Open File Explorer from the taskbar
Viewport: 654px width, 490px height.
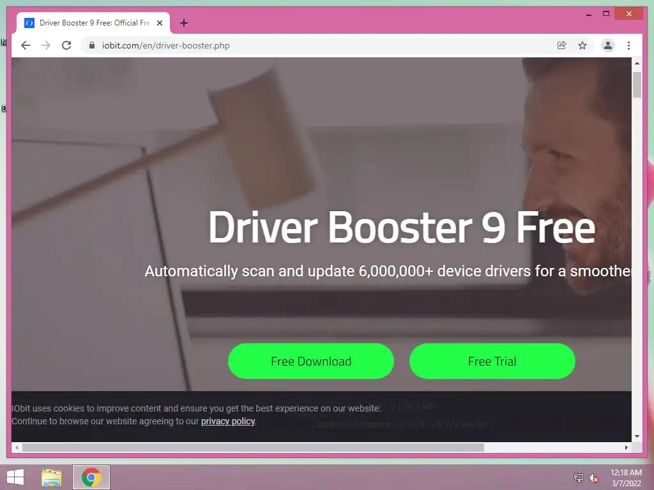52,477
